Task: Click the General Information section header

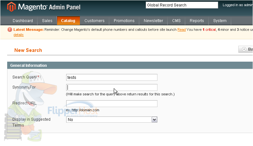Action: [130, 65]
